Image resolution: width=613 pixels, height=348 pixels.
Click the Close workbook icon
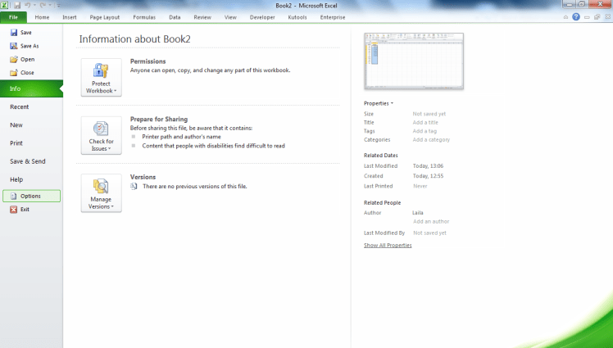[x=13, y=73]
